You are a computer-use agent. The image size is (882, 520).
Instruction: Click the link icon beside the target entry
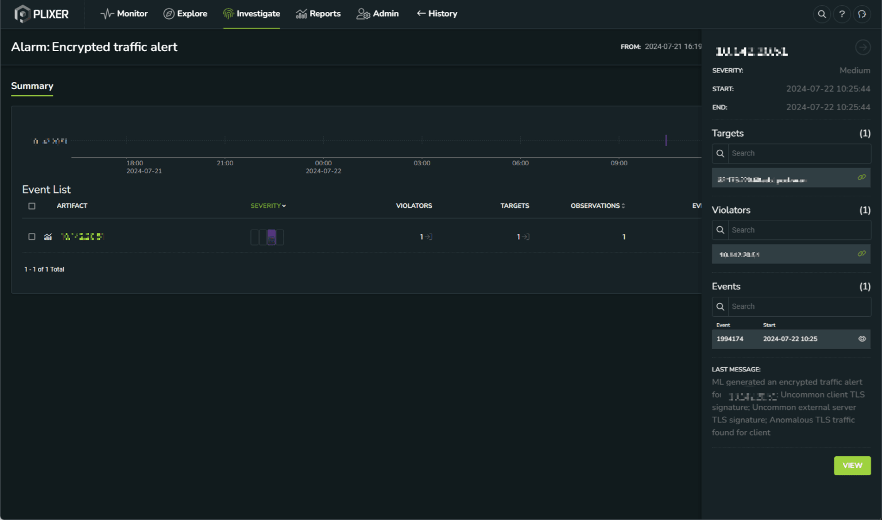[x=861, y=177]
